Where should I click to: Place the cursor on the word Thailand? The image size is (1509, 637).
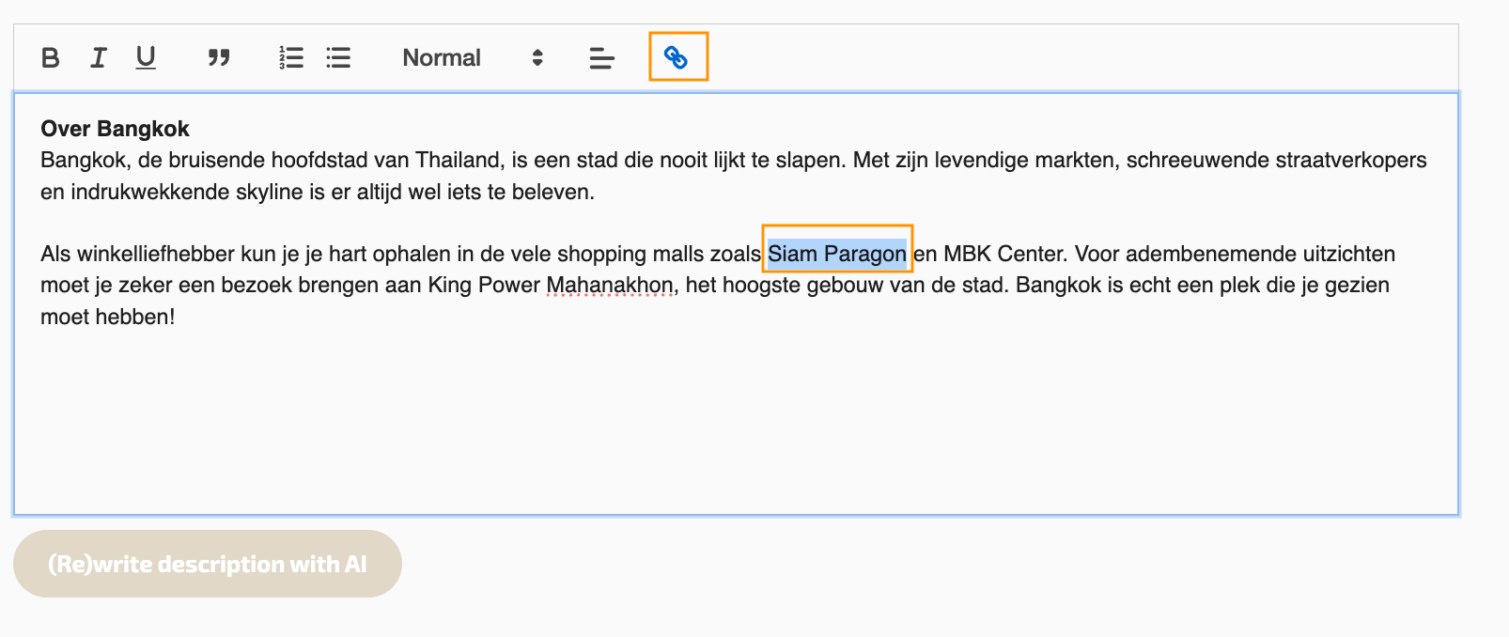pos(459,160)
